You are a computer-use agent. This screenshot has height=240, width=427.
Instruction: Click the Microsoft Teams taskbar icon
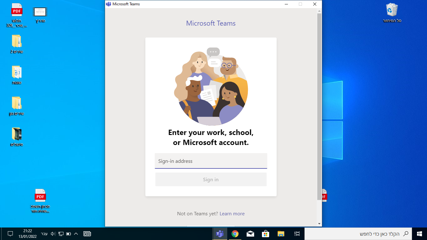point(220,234)
